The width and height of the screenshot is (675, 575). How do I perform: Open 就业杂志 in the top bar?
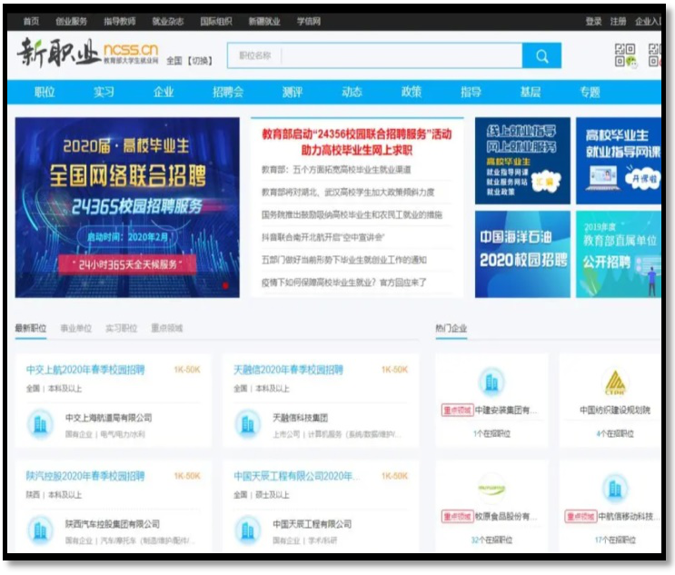pos(168,21)
